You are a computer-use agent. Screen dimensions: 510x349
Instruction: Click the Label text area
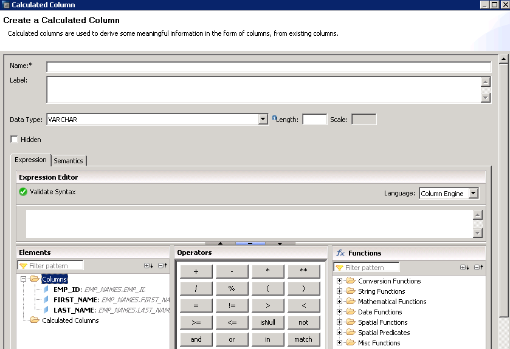[x=263, y=90]
